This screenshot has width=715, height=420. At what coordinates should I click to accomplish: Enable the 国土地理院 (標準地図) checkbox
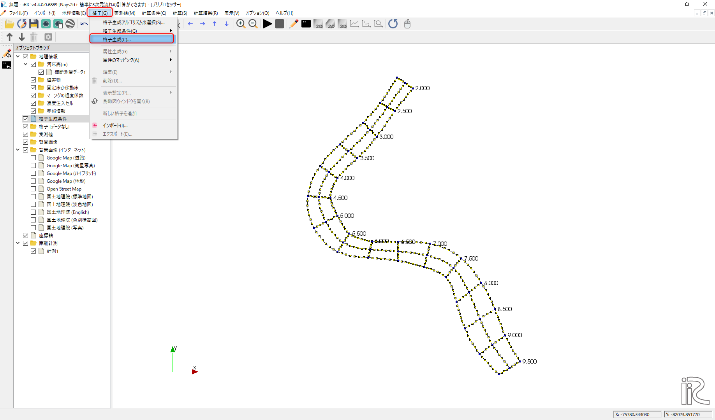(x=33, y=196)
